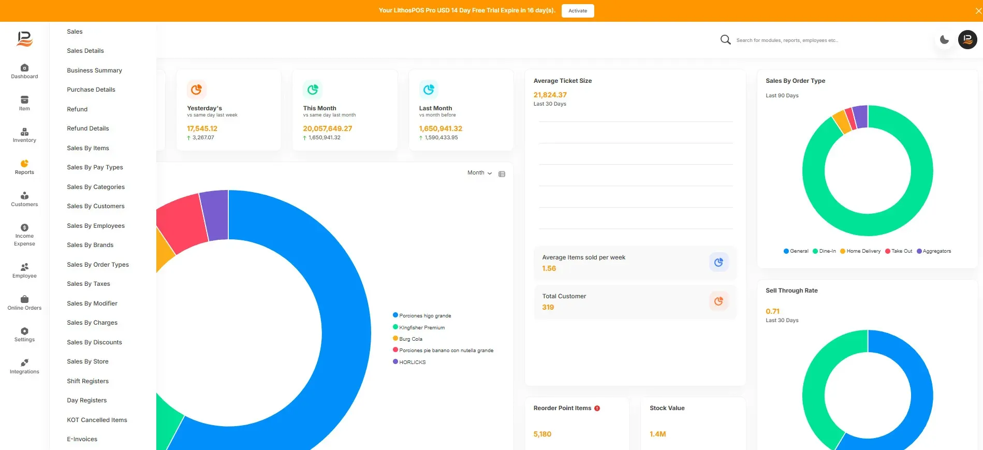Click the blue Porciones higo grande legend dot
983x450 pixels.
point(395,315)
